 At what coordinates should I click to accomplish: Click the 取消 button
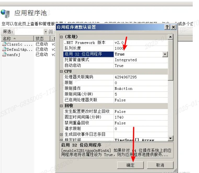160,165
